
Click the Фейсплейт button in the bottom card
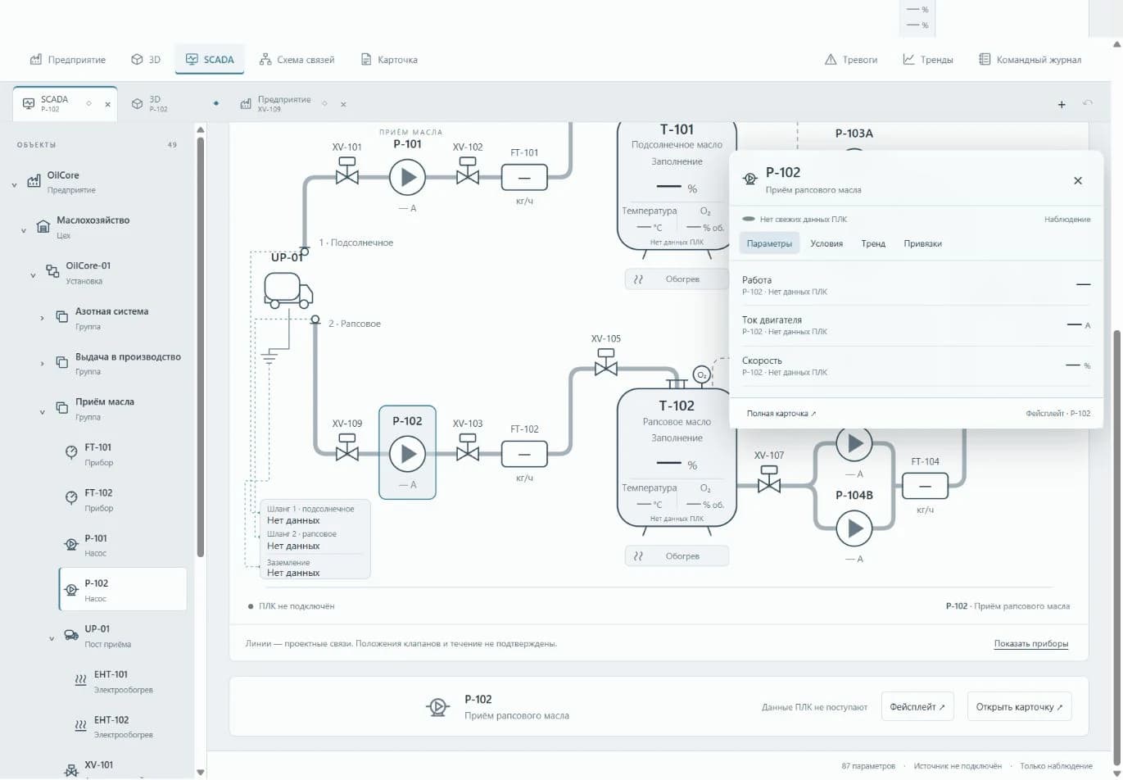[x=917, y=706]
